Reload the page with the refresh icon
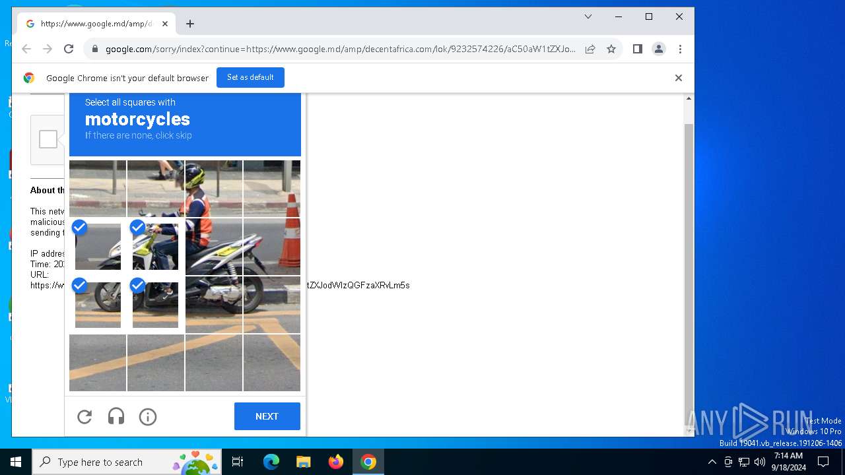This screenshot has width=845, height=475. tap(69, 49)
